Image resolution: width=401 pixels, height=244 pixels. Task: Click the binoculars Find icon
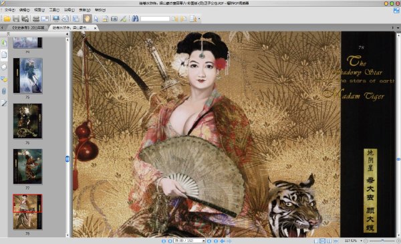click(x=135, y=19)
